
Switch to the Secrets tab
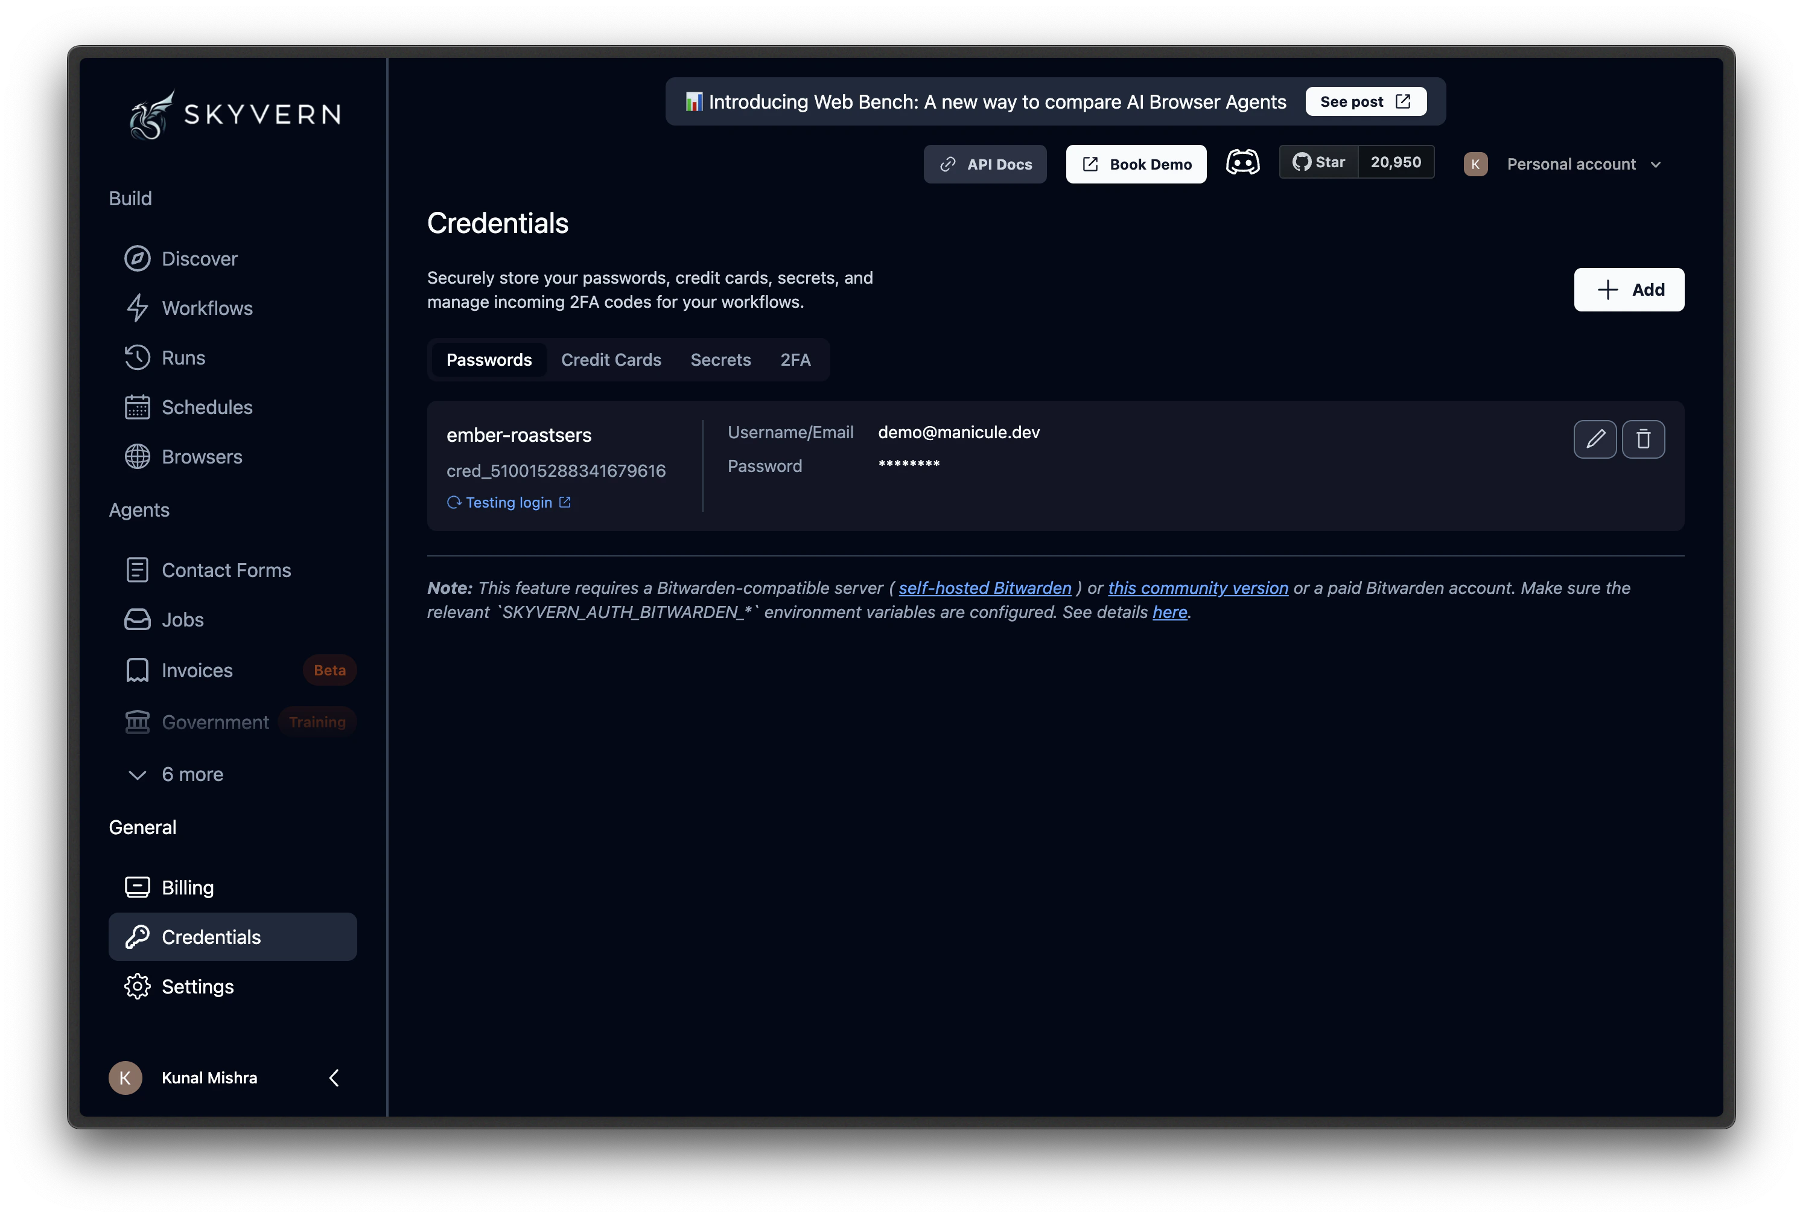720,360
